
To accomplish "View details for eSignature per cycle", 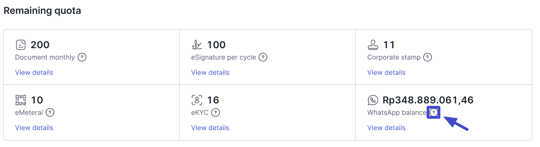I will pyautogui.click(x=210, y=73).
